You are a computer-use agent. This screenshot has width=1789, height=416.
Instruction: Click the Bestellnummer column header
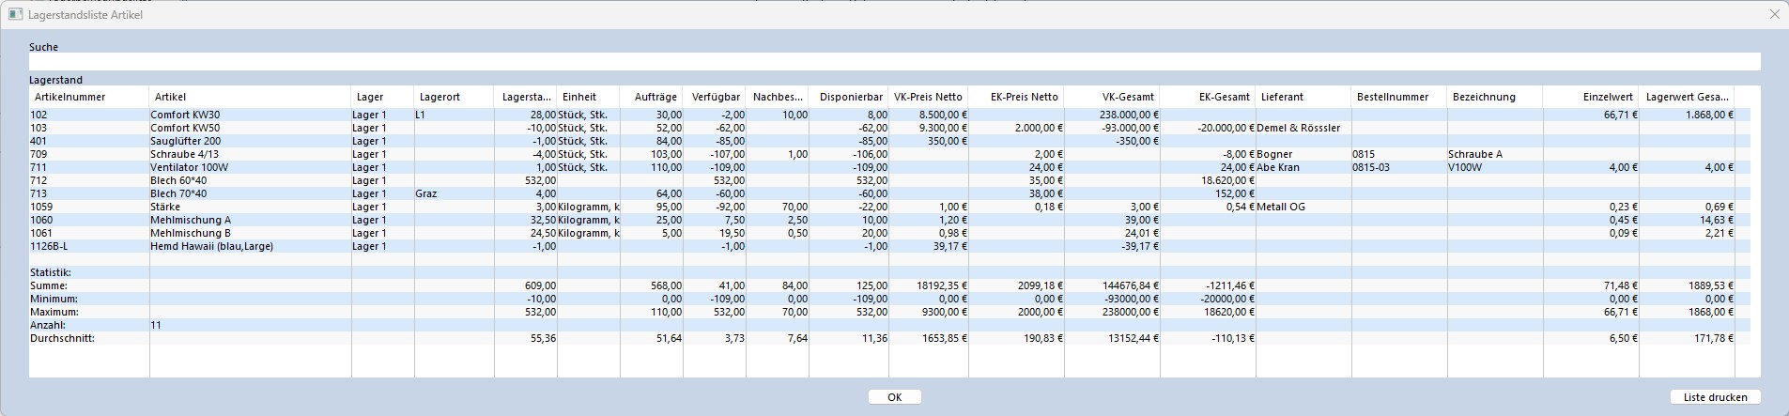1398,97
